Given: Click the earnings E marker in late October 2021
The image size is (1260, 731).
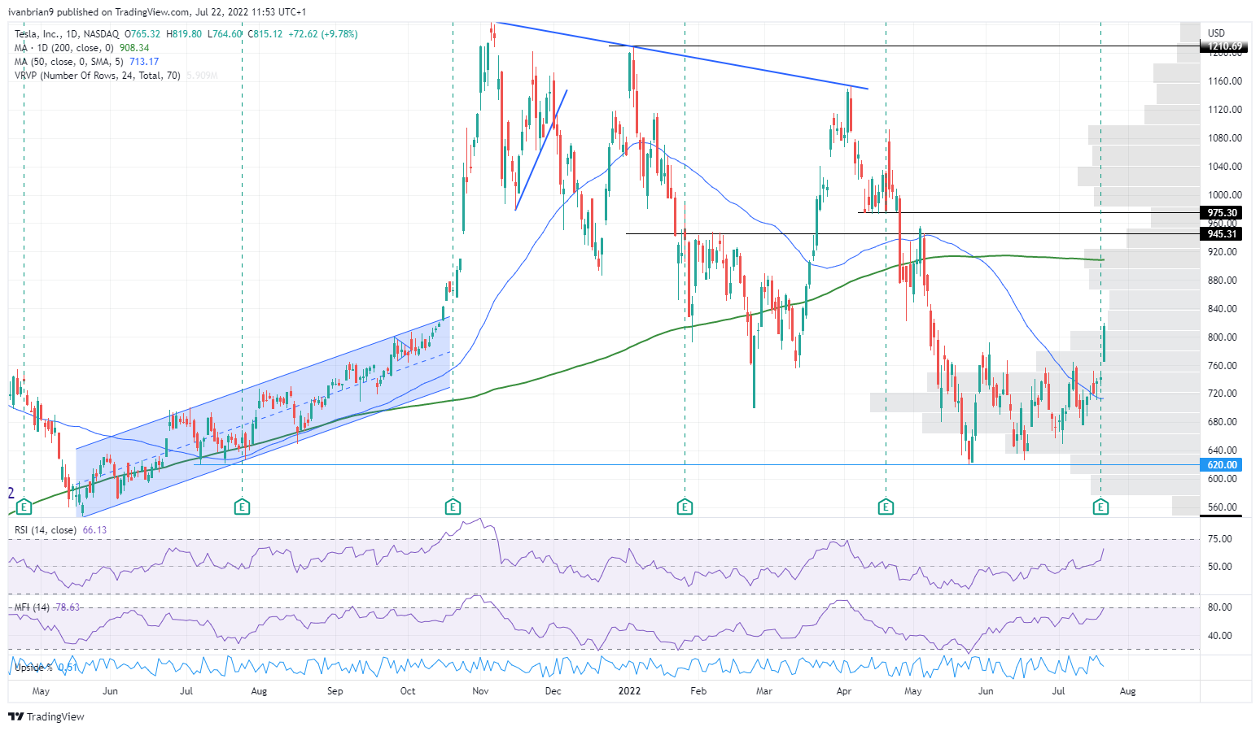Looking at the screenshot, I should point(453,507).
